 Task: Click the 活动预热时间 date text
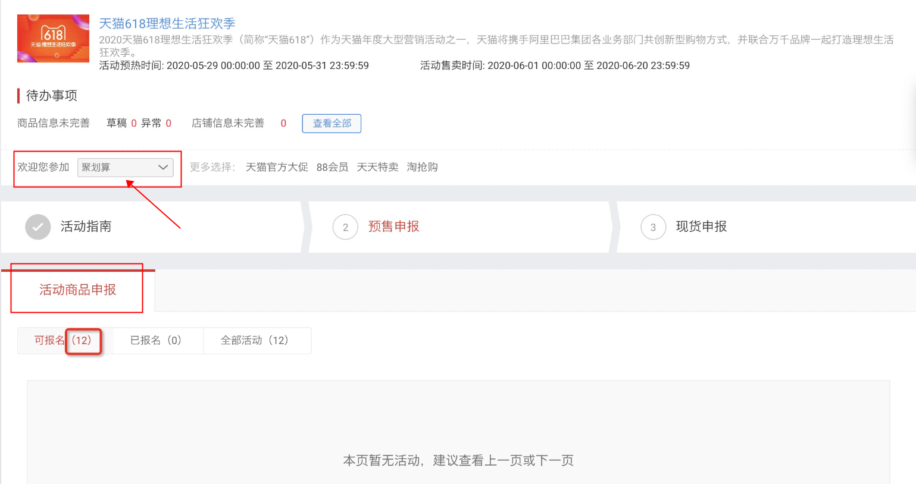234,65
